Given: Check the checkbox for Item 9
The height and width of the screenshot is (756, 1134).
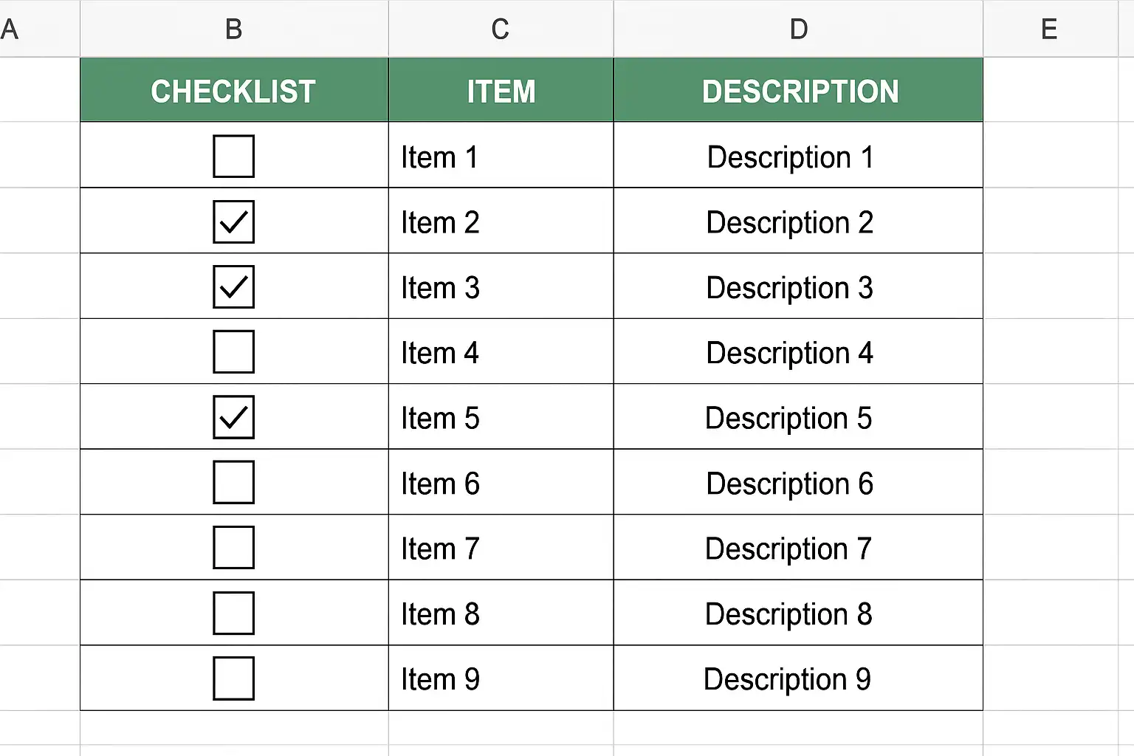Looking at the screenshot, I should point(233,678).
